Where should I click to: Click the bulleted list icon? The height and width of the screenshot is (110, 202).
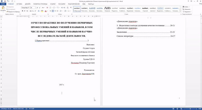pyautogui.click(x=50, y=8)
